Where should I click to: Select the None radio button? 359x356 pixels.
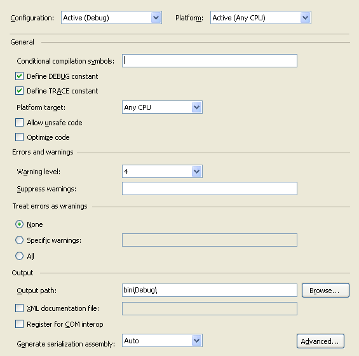[20, 224]
